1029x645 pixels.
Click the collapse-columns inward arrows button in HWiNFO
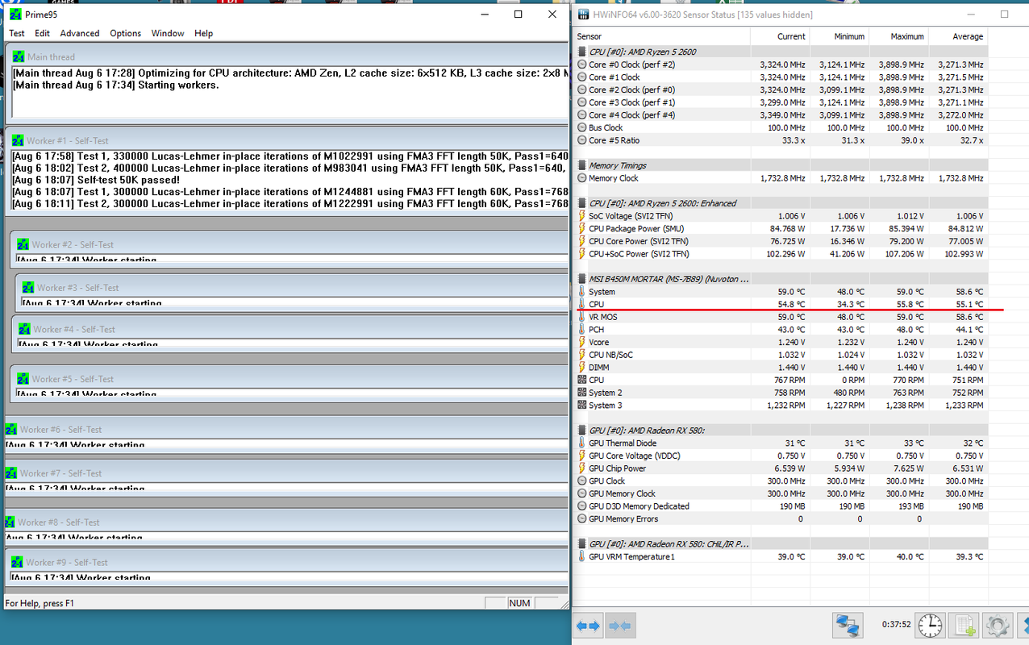620,625
